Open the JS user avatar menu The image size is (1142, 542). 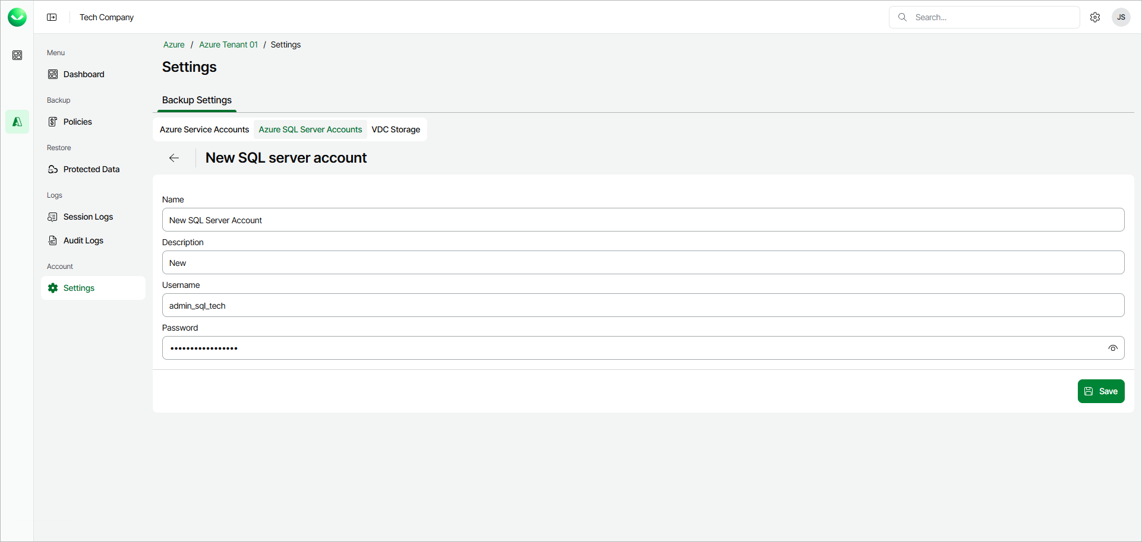(x=1121, y=17)
